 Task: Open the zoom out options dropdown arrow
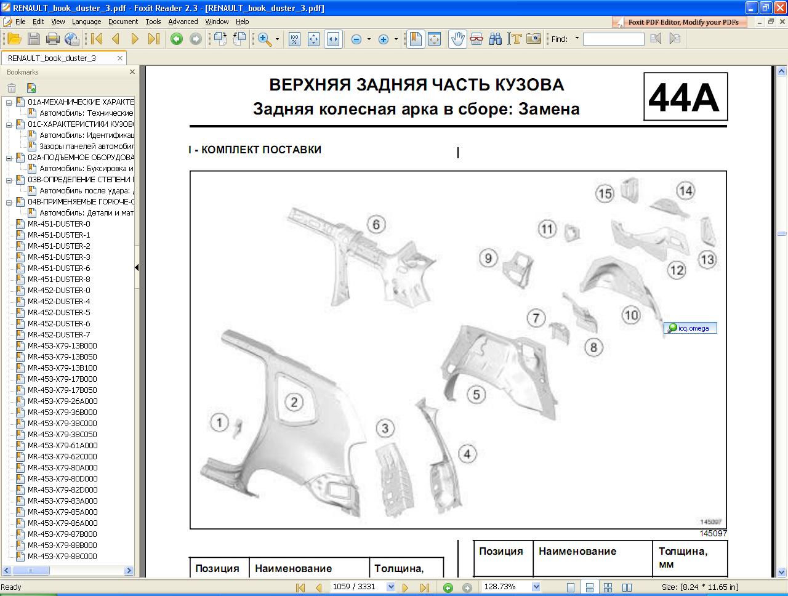[x=369, y=39]
